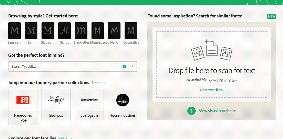Image resolution: width=283 pixels, height=139 pixels.
Task: Focus the Search Typekit input field
Action: click(x=73, y=66)
